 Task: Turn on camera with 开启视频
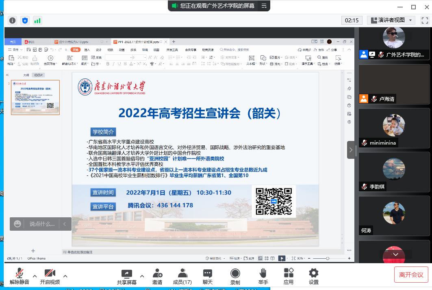[x=50, y=277]
